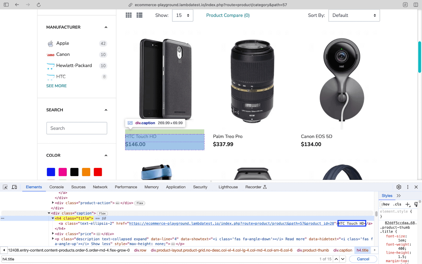Switch to the Elements tab
422x264 pixels.
[34, 187]
